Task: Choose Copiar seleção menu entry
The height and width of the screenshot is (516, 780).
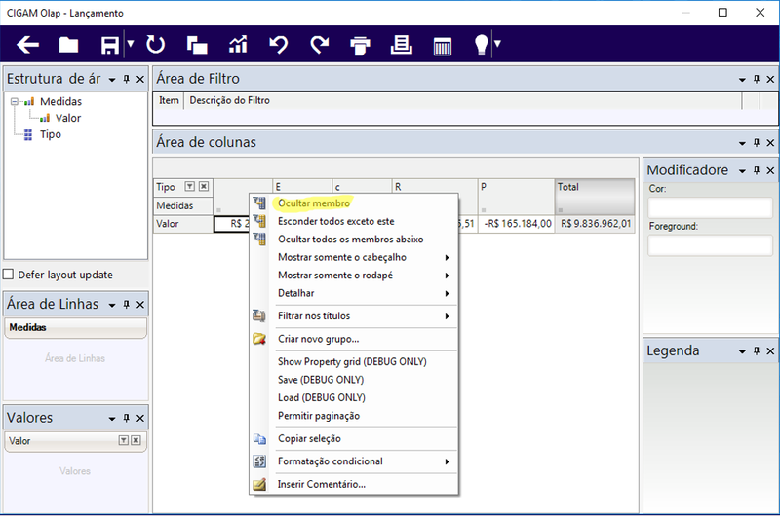Action: point(309,438)
